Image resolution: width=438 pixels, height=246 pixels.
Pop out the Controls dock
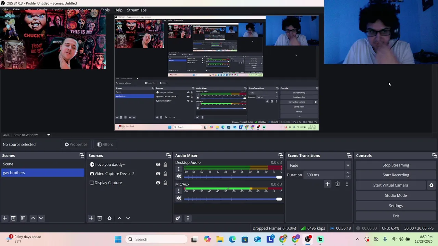point(434,155)
